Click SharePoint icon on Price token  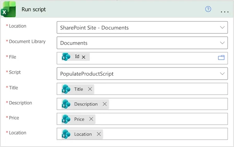point(66,119)
